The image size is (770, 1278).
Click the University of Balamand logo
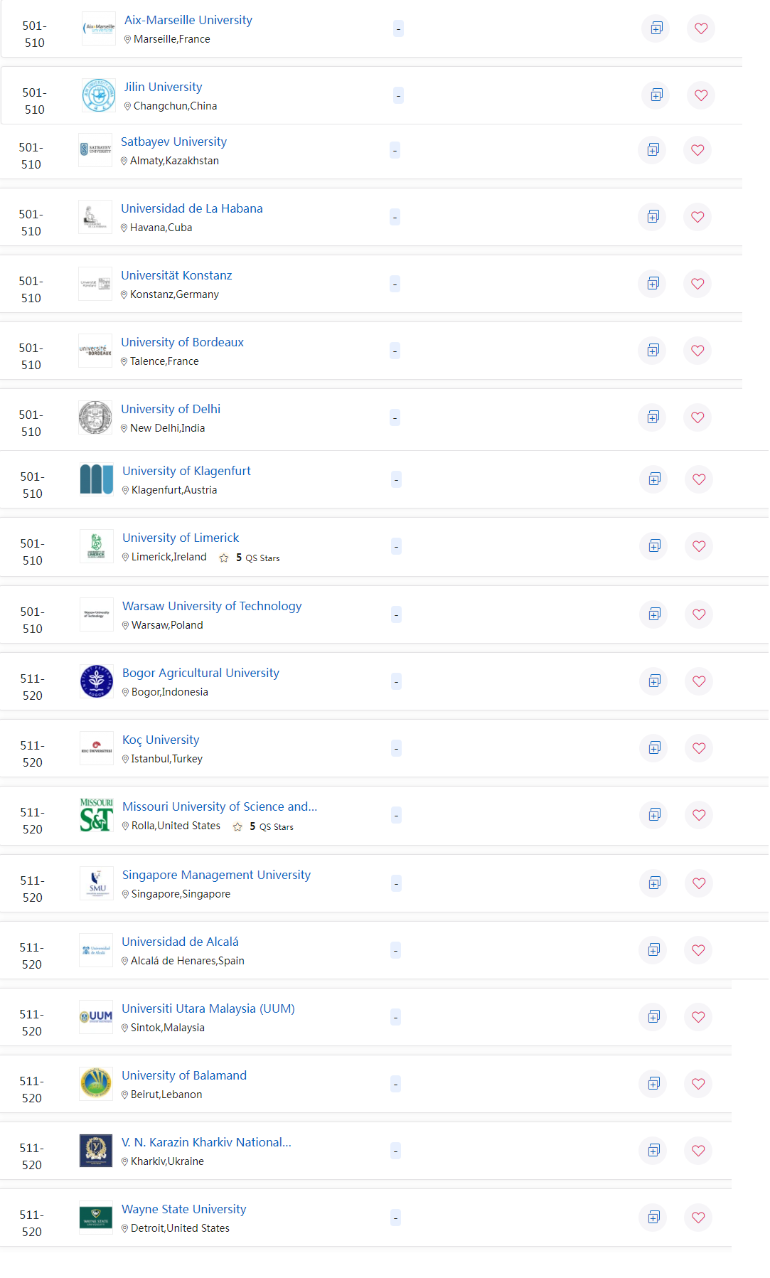(x=96, y=1084)
